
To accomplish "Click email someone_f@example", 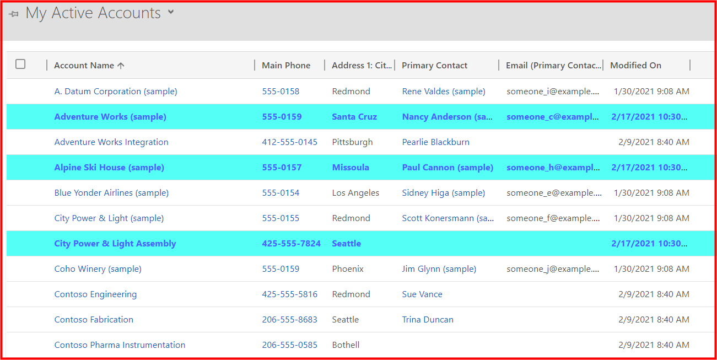I will 554,218.
